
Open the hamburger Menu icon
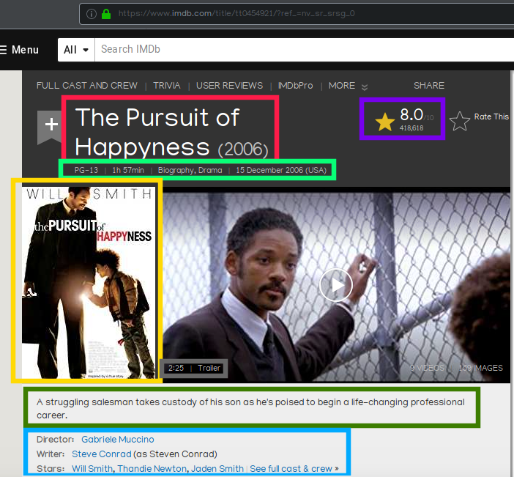(3, 50)
